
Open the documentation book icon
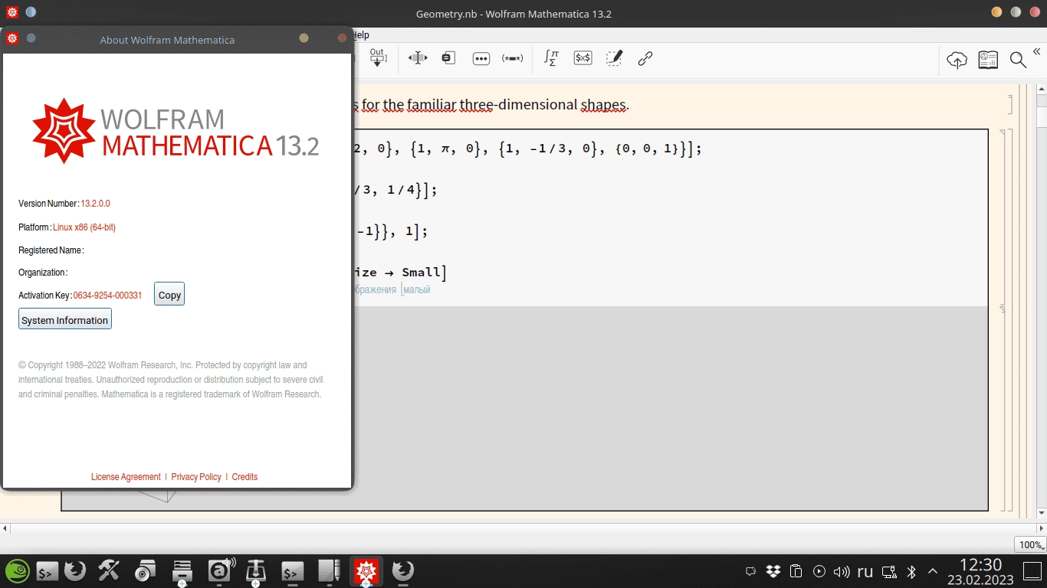988,60
